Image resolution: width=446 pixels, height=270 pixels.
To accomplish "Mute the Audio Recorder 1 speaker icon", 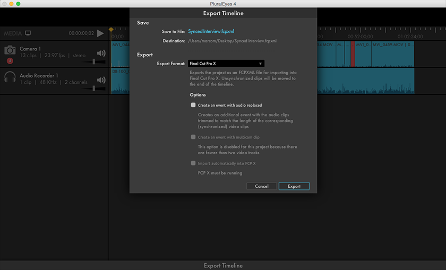I will 101,80.
